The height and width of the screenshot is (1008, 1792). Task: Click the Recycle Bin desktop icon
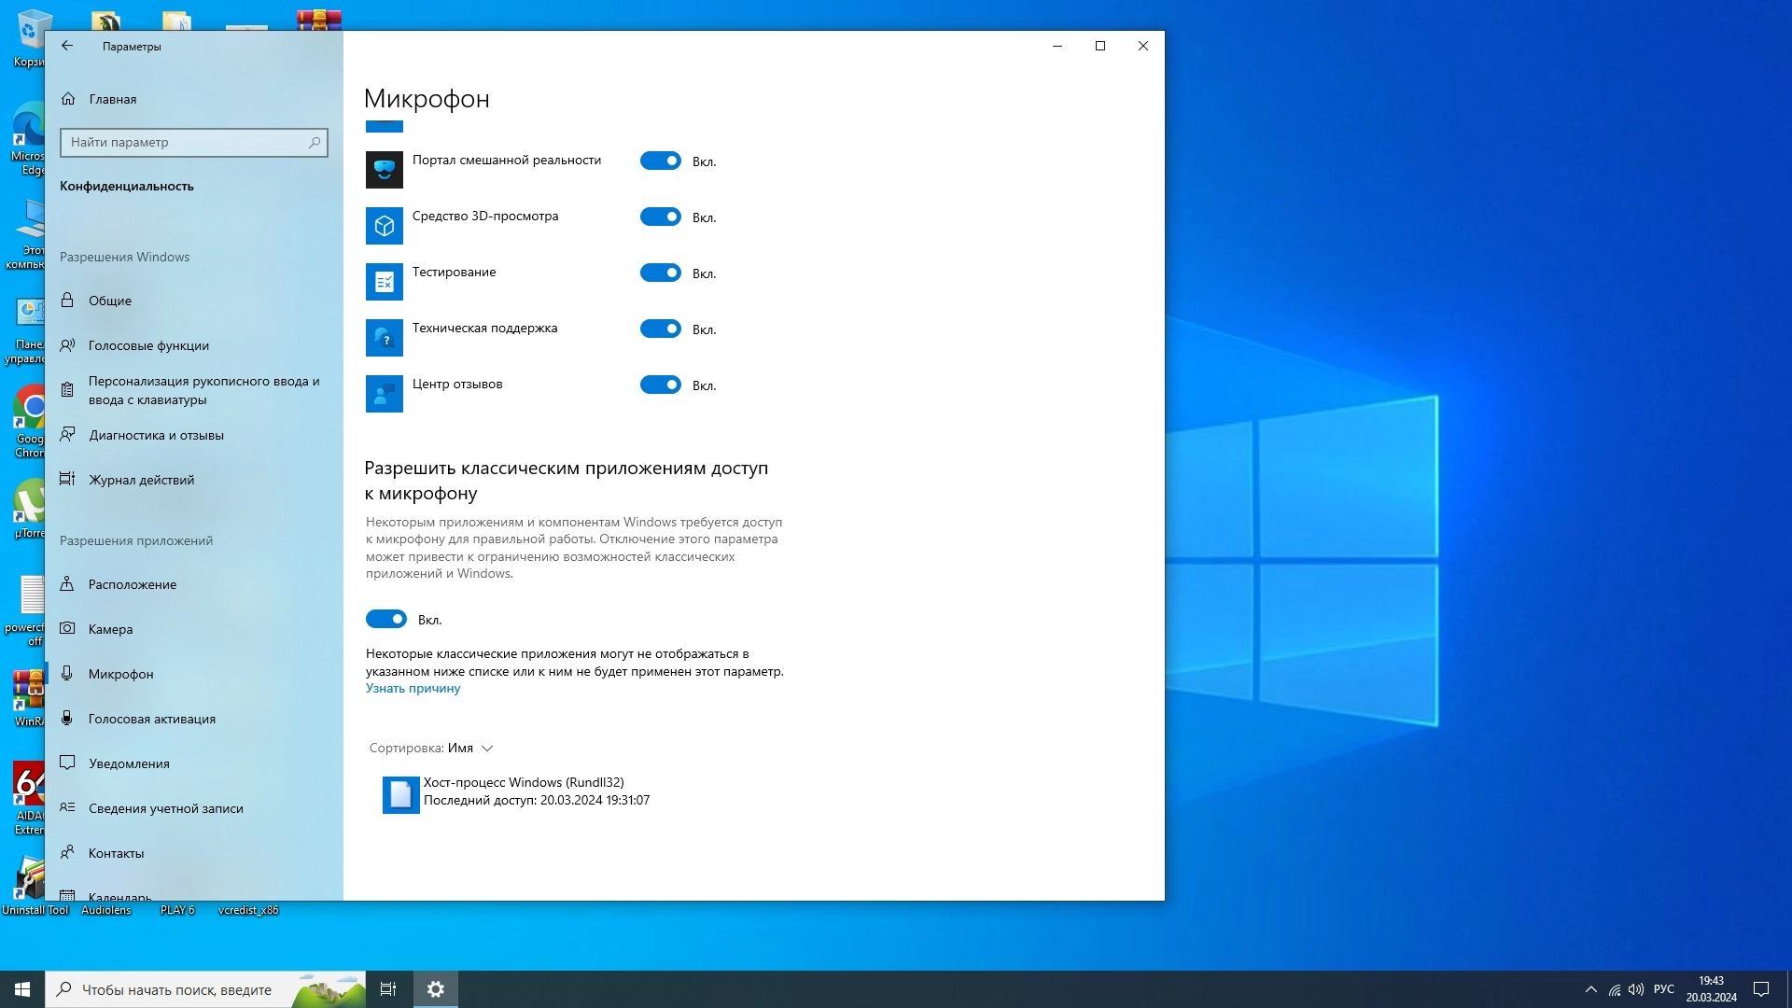click(28, 39)
